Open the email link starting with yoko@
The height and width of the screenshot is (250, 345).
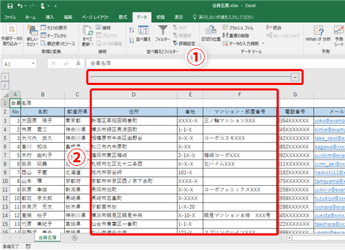tap(330, 121)
